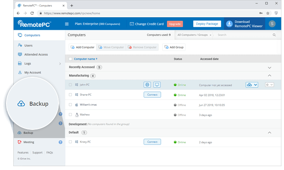The height and width of the screenshot is (170, 284).
Task: Check the Kristy-PC row checkbox
Action: point(70,142)
